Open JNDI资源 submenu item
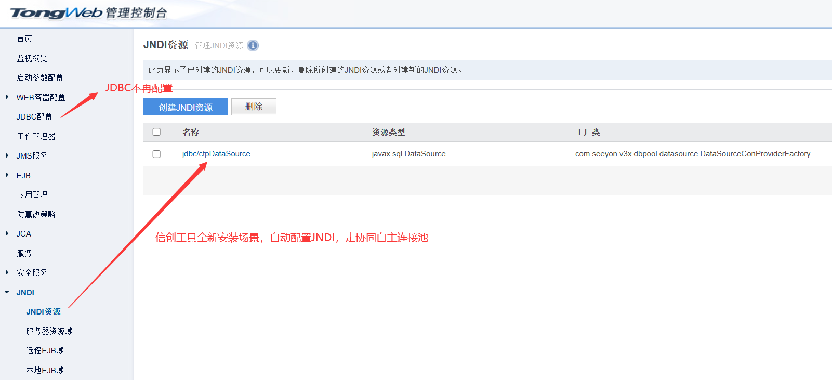Viewport: 832px width, 380px height. point(44,311)
